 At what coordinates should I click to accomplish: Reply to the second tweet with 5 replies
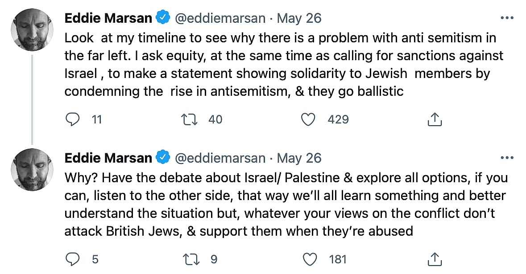pos(73,259)
